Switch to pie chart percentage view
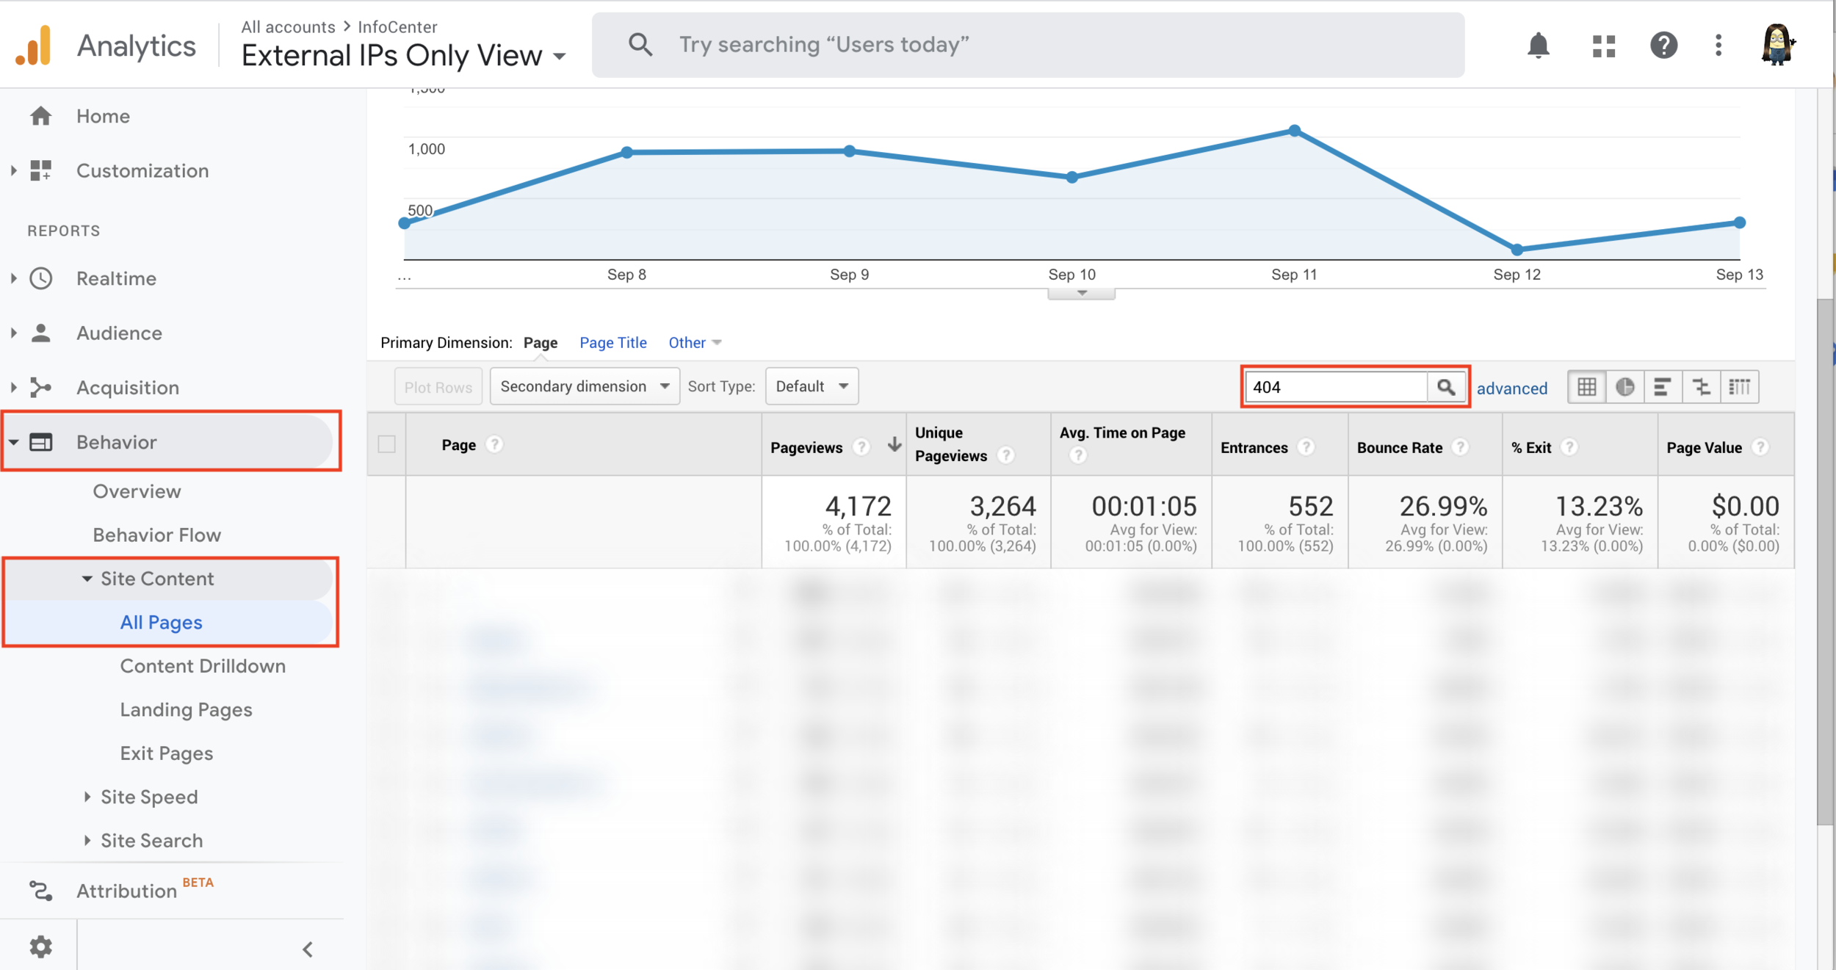This screenshot has width=1836, height=970. tap(1625, 387)
